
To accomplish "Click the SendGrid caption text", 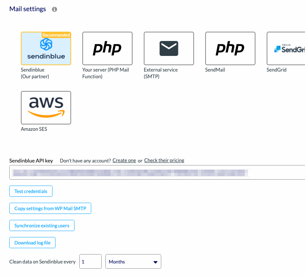I will click(x=277, y=70).
